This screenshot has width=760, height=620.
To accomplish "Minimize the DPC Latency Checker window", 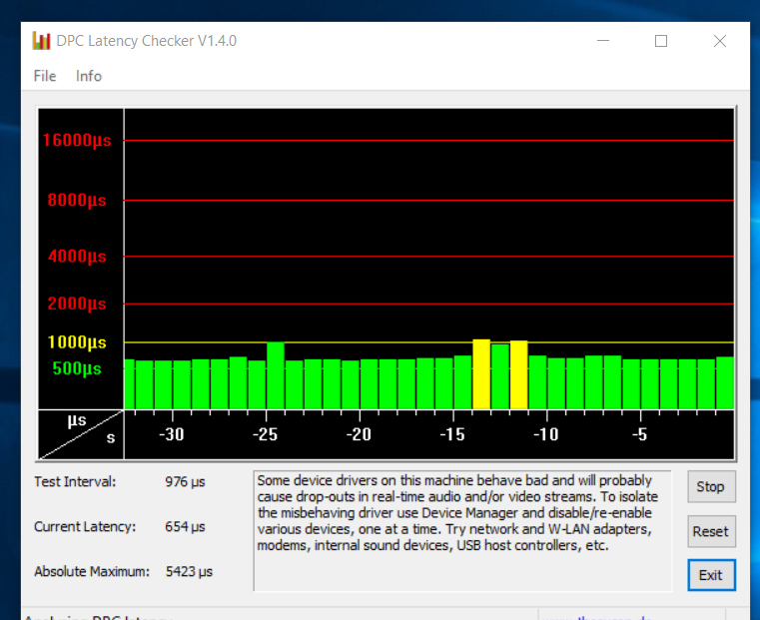I will 603,41.
